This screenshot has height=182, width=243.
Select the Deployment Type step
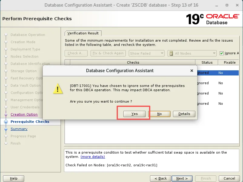[x=25, y=49]
